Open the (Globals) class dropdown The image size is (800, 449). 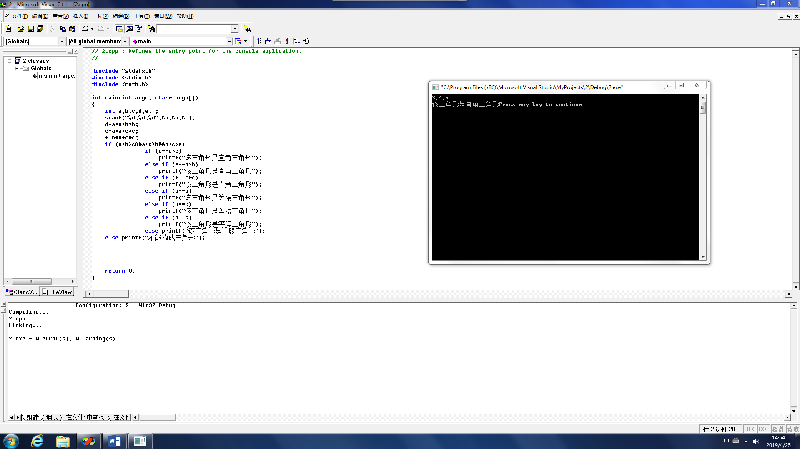click(62, 41)
